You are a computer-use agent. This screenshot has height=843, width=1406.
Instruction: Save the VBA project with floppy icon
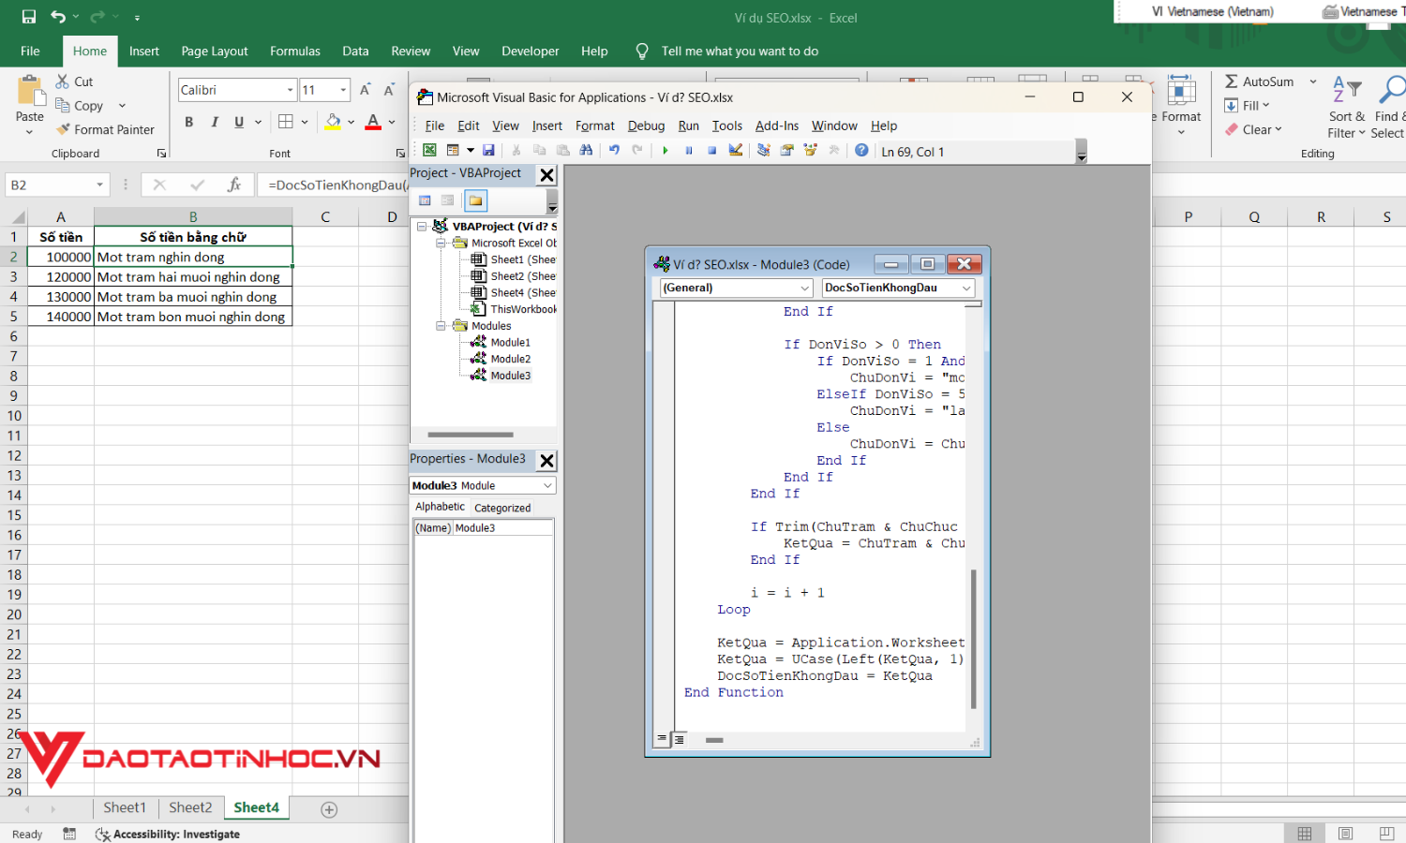488,150
